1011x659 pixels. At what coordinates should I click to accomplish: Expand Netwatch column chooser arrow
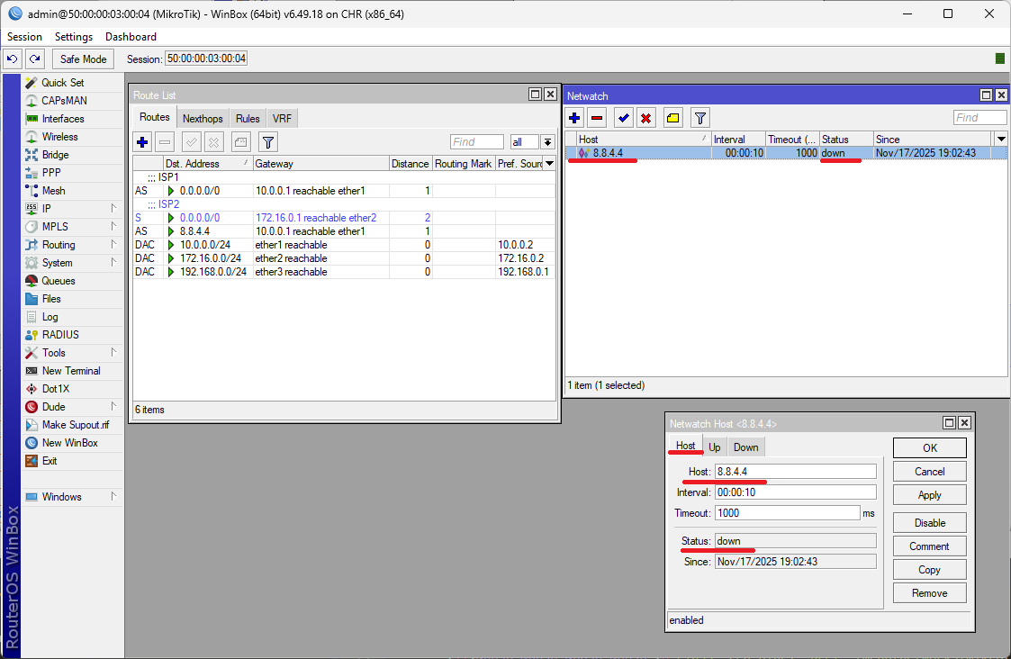[x=1001, y=139]
